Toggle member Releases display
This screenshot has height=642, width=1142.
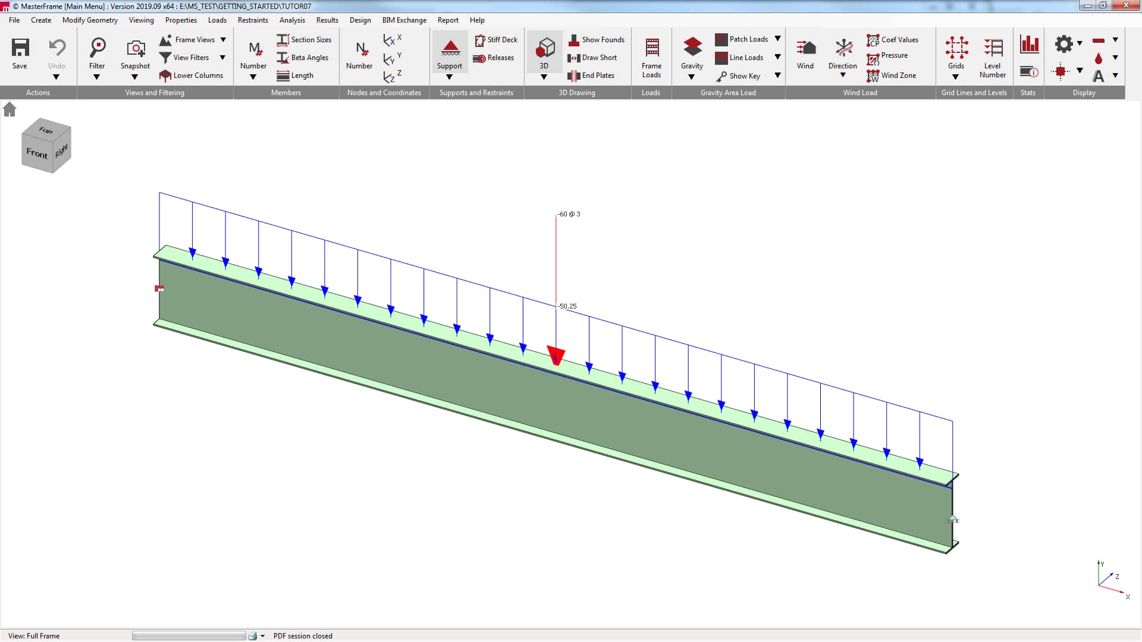(494, 58)
